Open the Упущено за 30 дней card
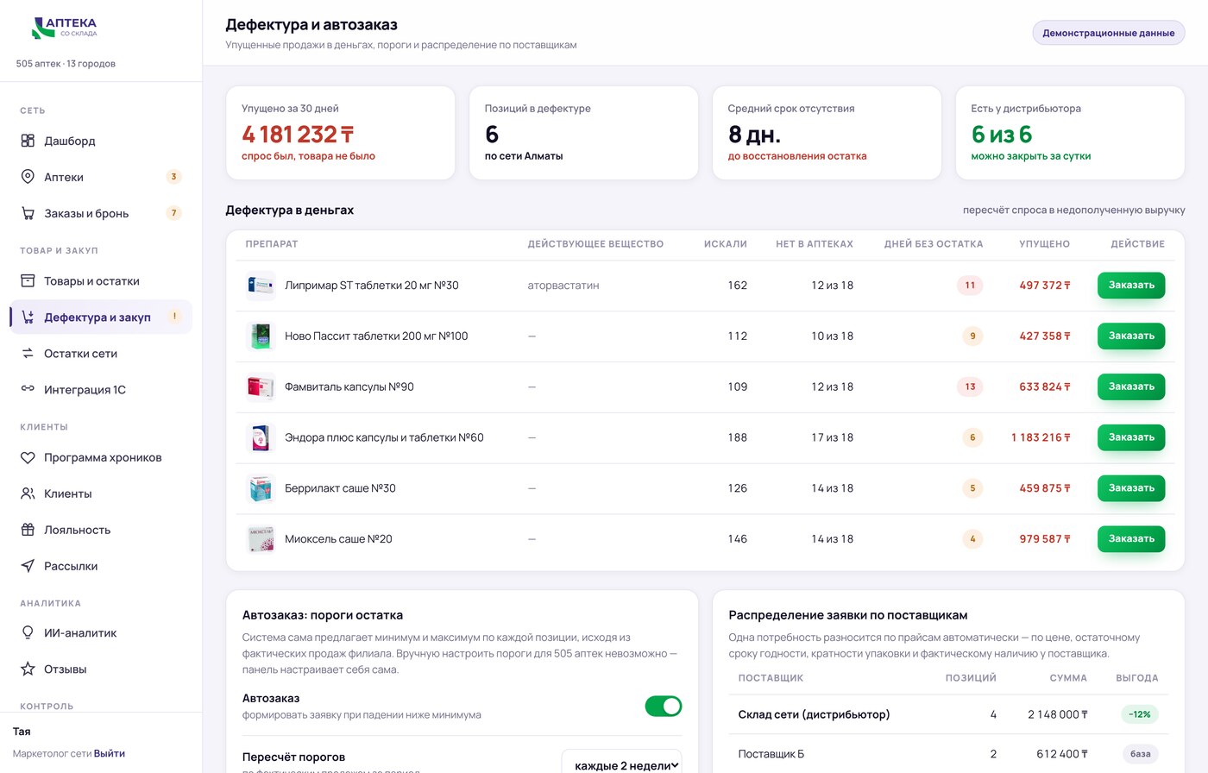This screenshot has height=773, width=1208. click(340, 133)
